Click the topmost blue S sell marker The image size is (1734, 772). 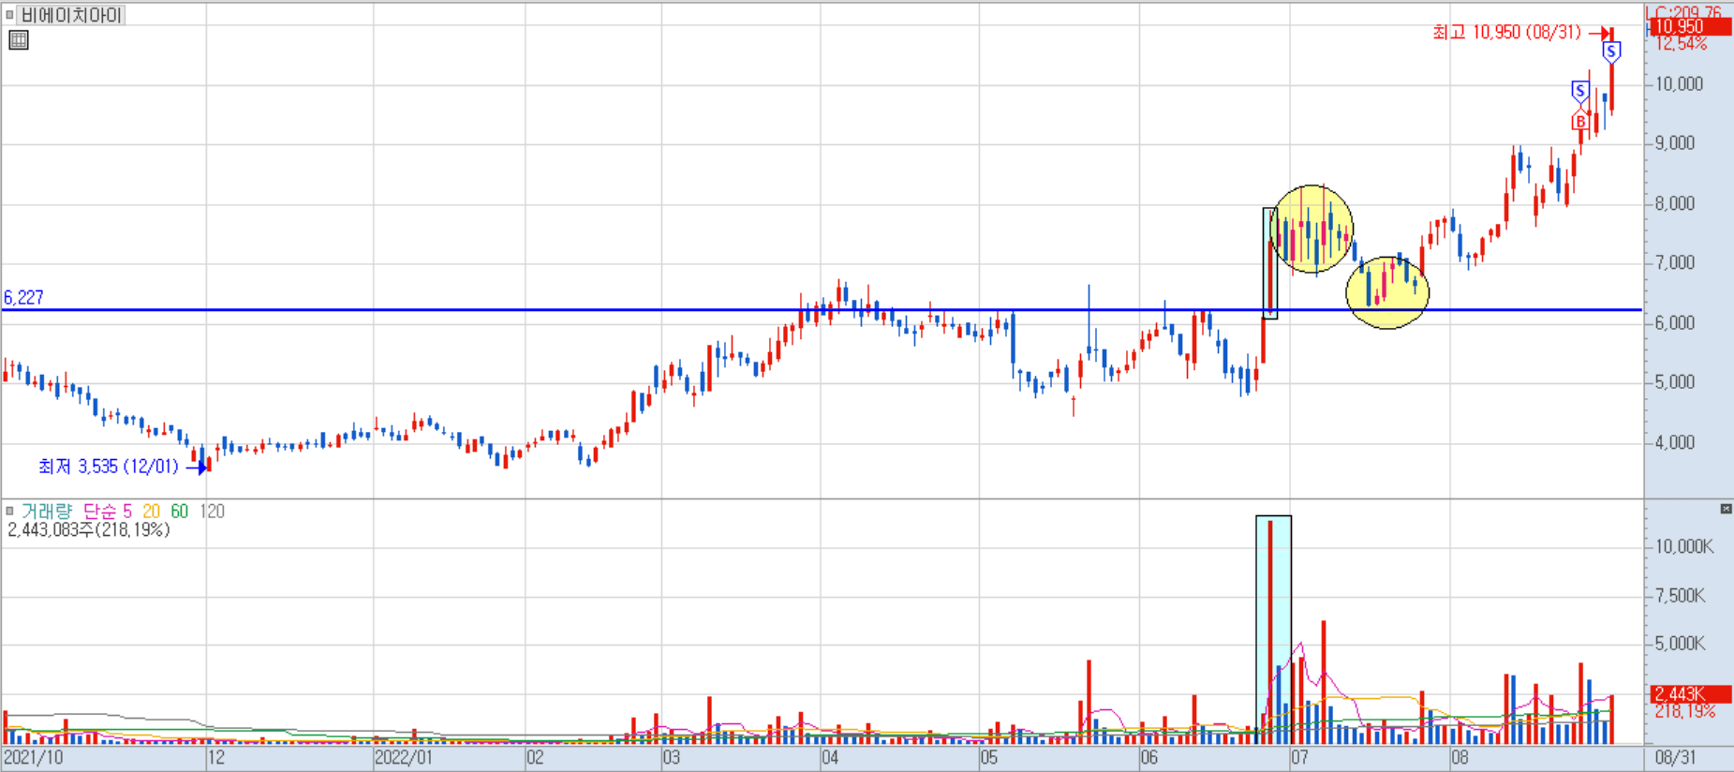click(1611, 52)
